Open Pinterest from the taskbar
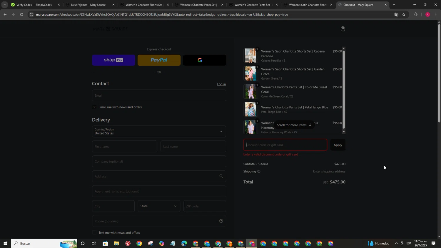 pos(128,243)
